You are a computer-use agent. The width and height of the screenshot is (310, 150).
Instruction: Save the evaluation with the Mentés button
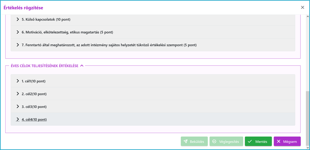[258, 141]
